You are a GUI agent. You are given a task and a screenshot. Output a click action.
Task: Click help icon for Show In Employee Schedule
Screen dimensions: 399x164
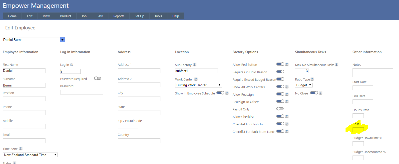(x=227, y=93)
